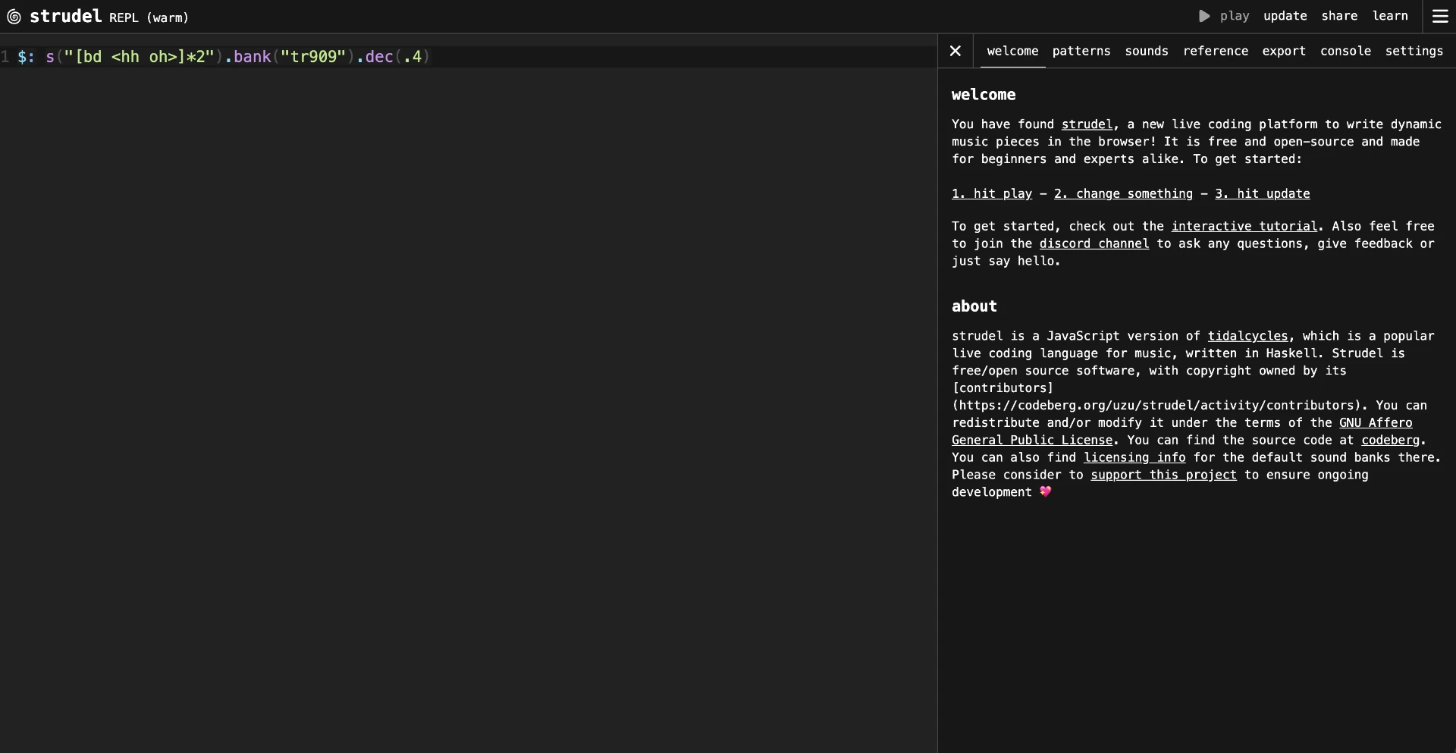Screen dimensions: 1456x753
Task: Click the '3. hit update' link
Action: click(1263, 194)
